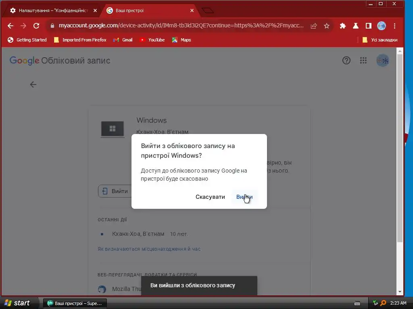This screenshot has width=413, height=309.
Task: Open the Google help question mark icon
Action: (346, 60)
